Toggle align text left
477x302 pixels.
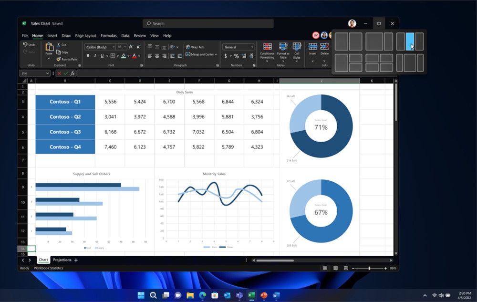(x=150, y=56)
